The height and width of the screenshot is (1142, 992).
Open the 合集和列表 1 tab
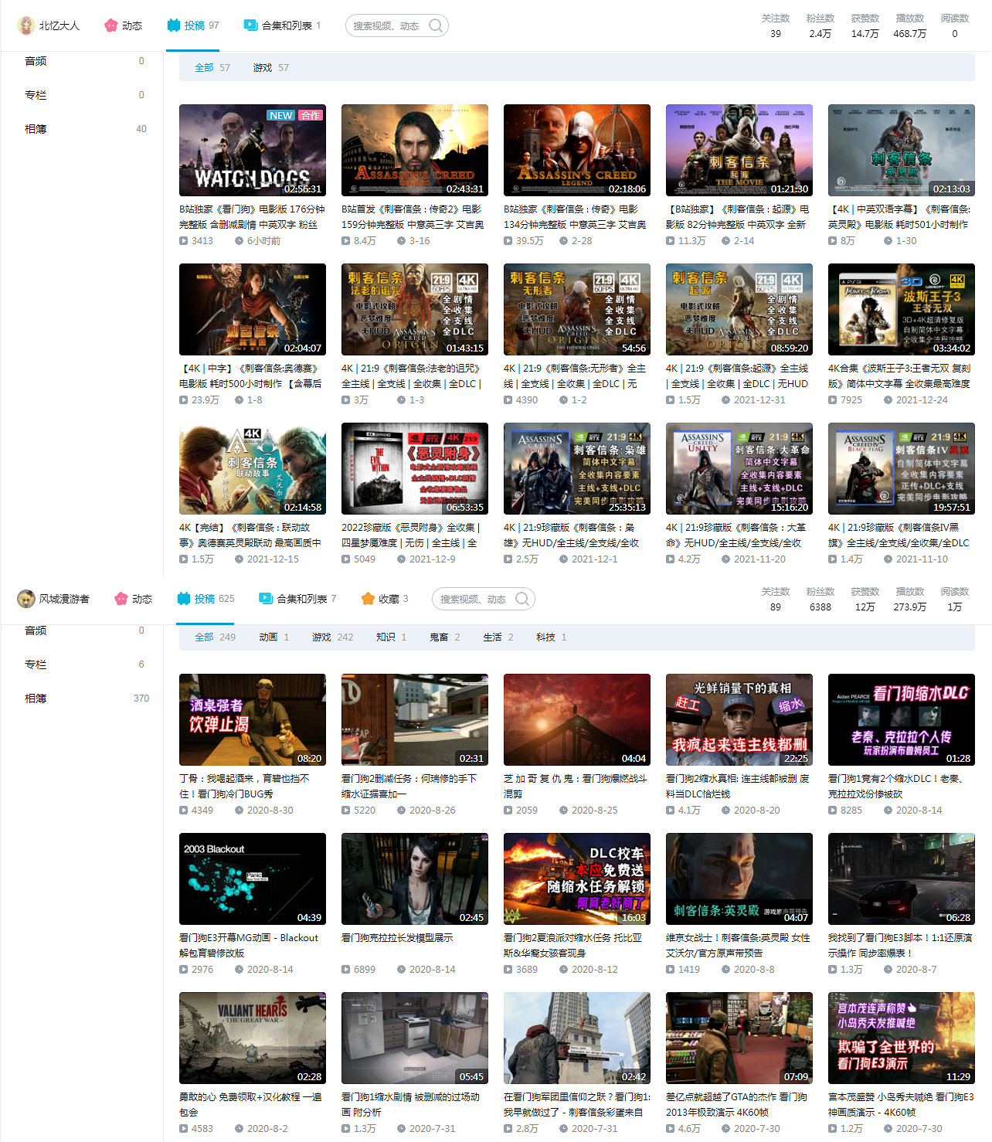pos(282,25)
